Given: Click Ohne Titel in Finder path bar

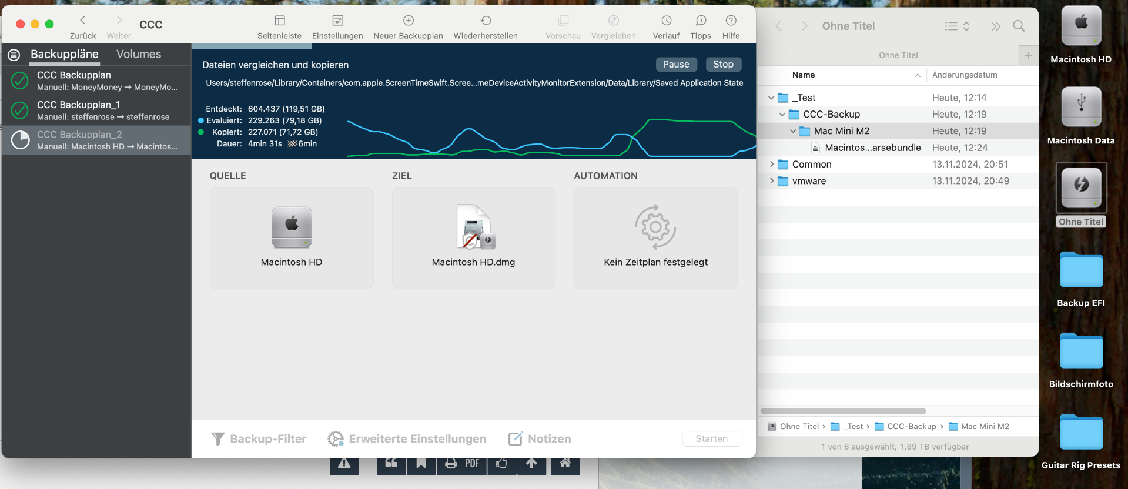Looking at the screenshot, I should coord(794,427).
